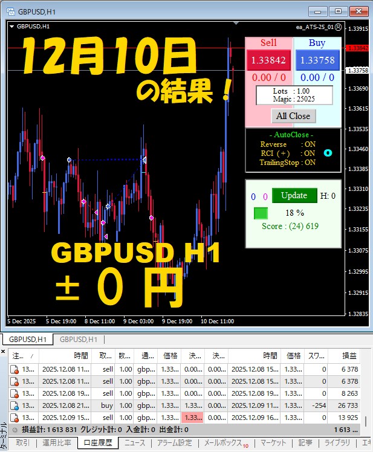This screenshot has width=373, height=452.
Task: Select the 2025.12.09 15... open time cell
Action: tap(66, 418)
